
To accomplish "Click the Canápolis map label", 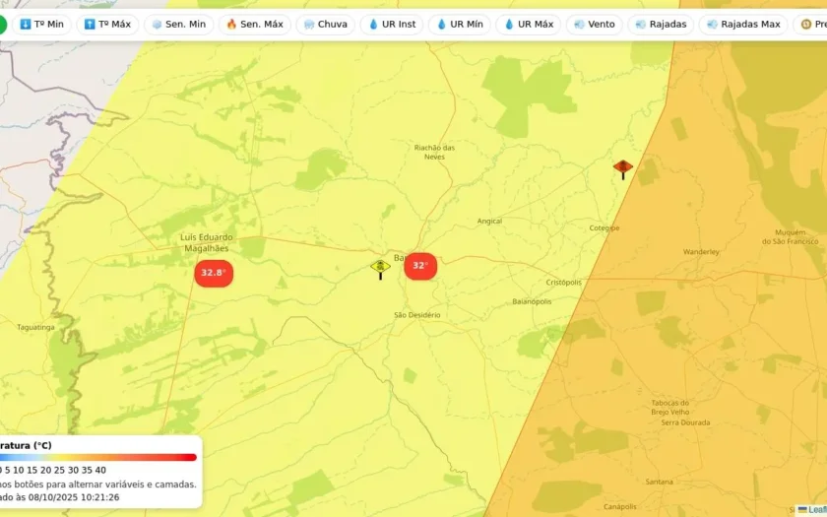I will click(619, 506).
